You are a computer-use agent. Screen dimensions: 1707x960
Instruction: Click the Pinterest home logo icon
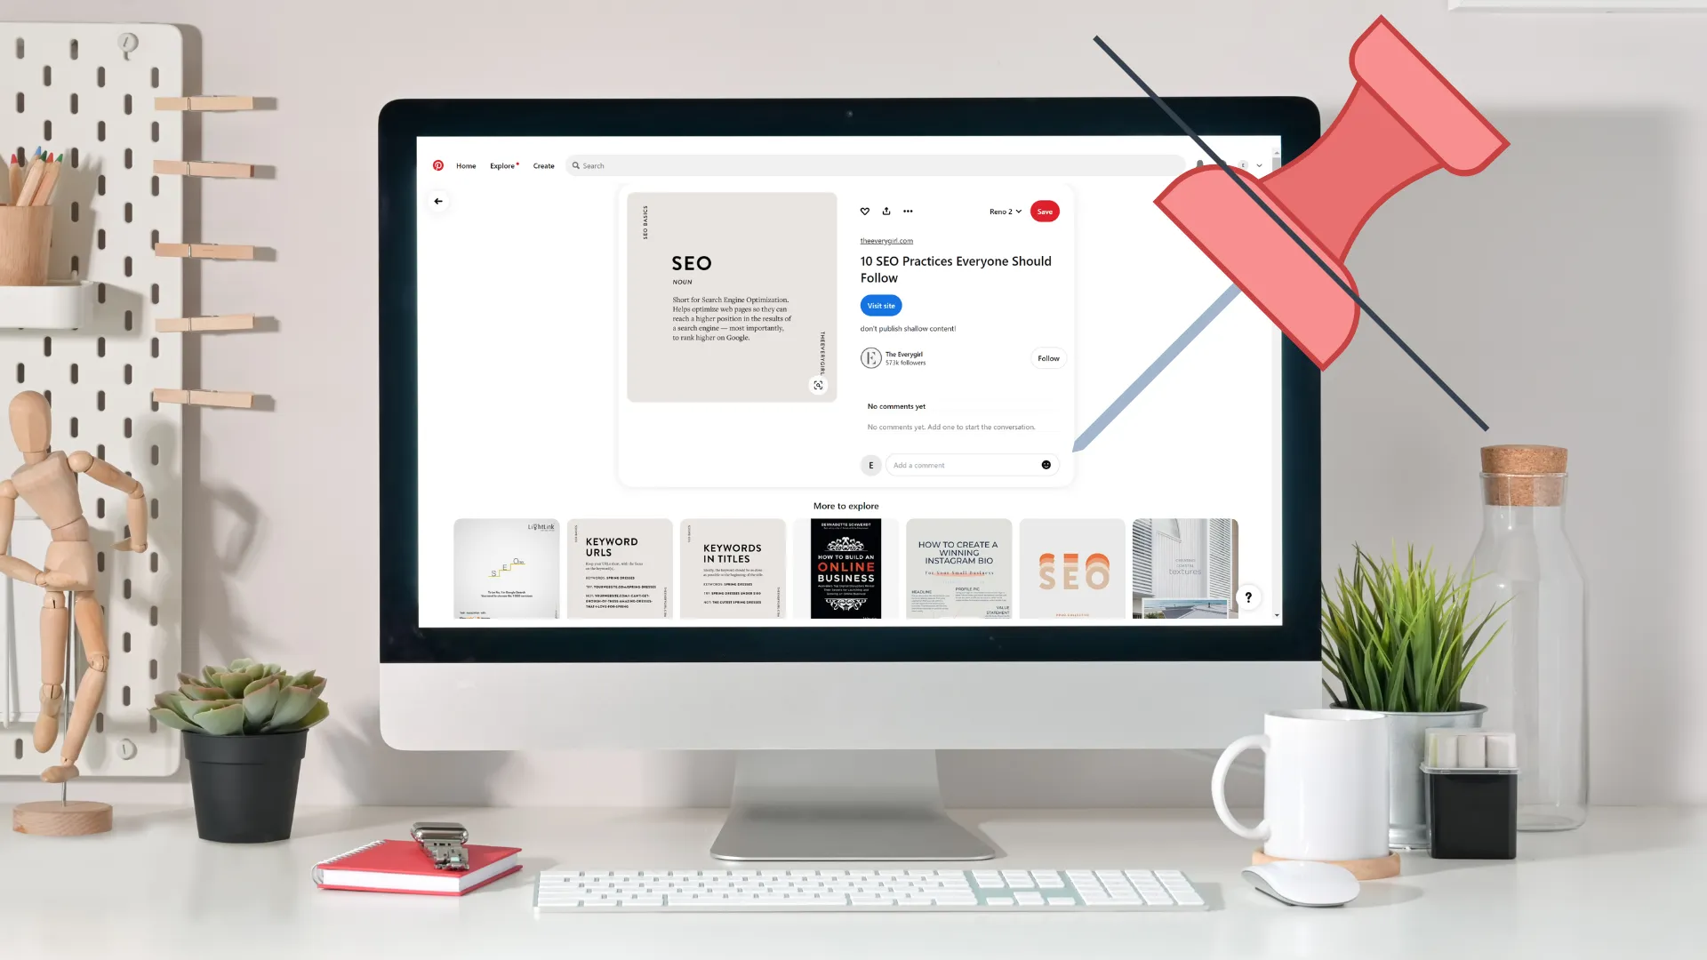click(x=437, y=165)
